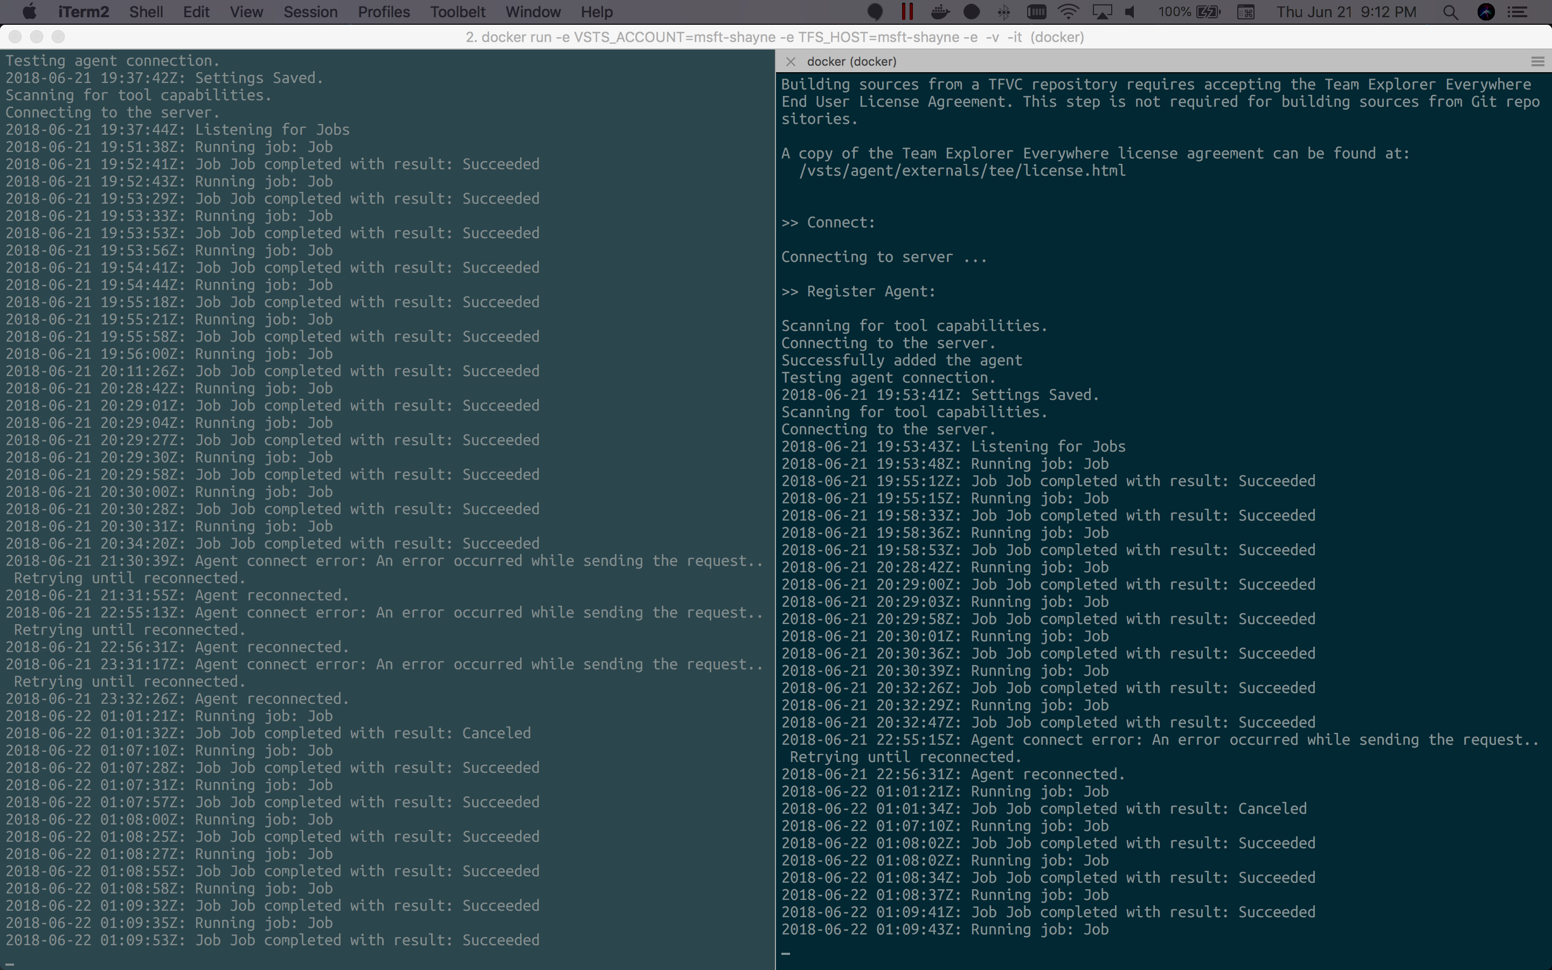Click the license.html path text

(x=962, y=171)
